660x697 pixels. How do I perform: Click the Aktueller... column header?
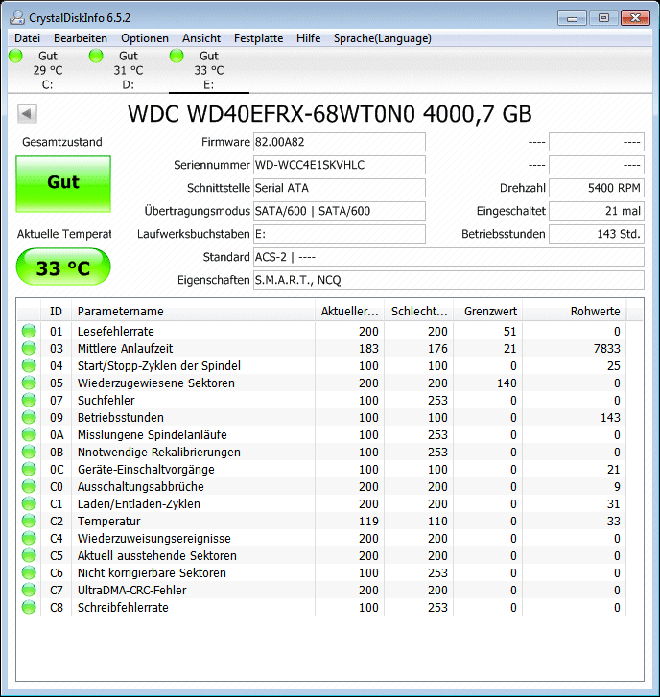[x=349, y=312]
